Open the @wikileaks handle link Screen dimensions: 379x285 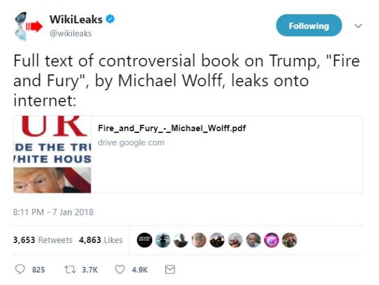pos(70,33)
